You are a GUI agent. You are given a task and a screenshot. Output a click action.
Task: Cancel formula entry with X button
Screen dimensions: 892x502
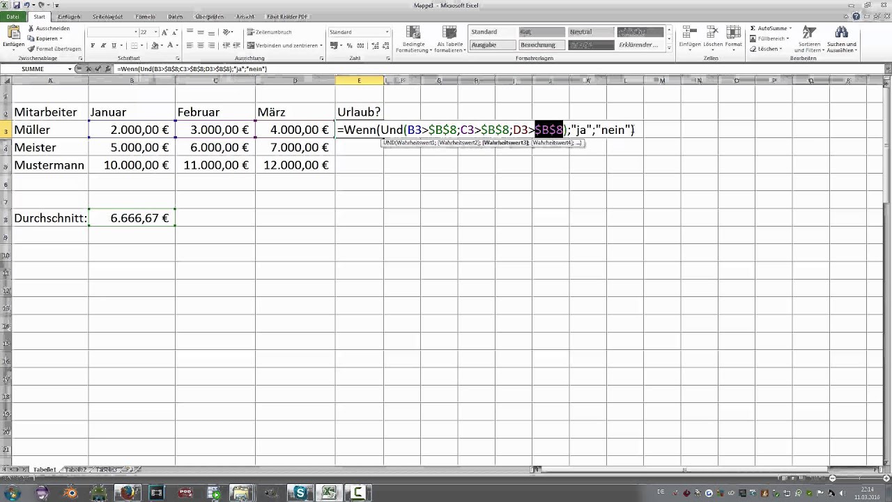[89, 69]
